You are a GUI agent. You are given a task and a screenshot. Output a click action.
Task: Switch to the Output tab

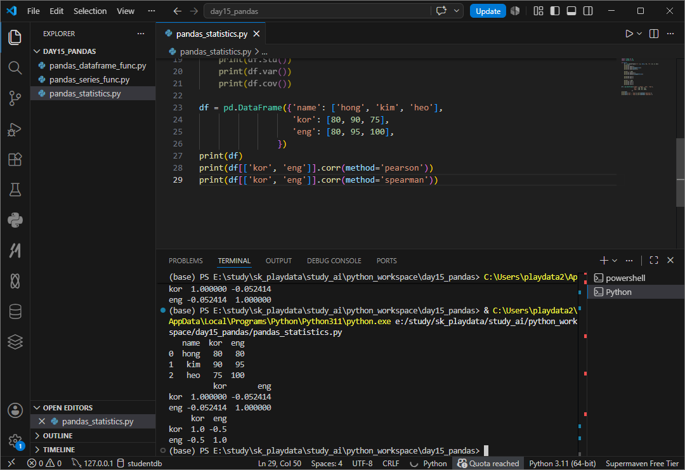278,261
